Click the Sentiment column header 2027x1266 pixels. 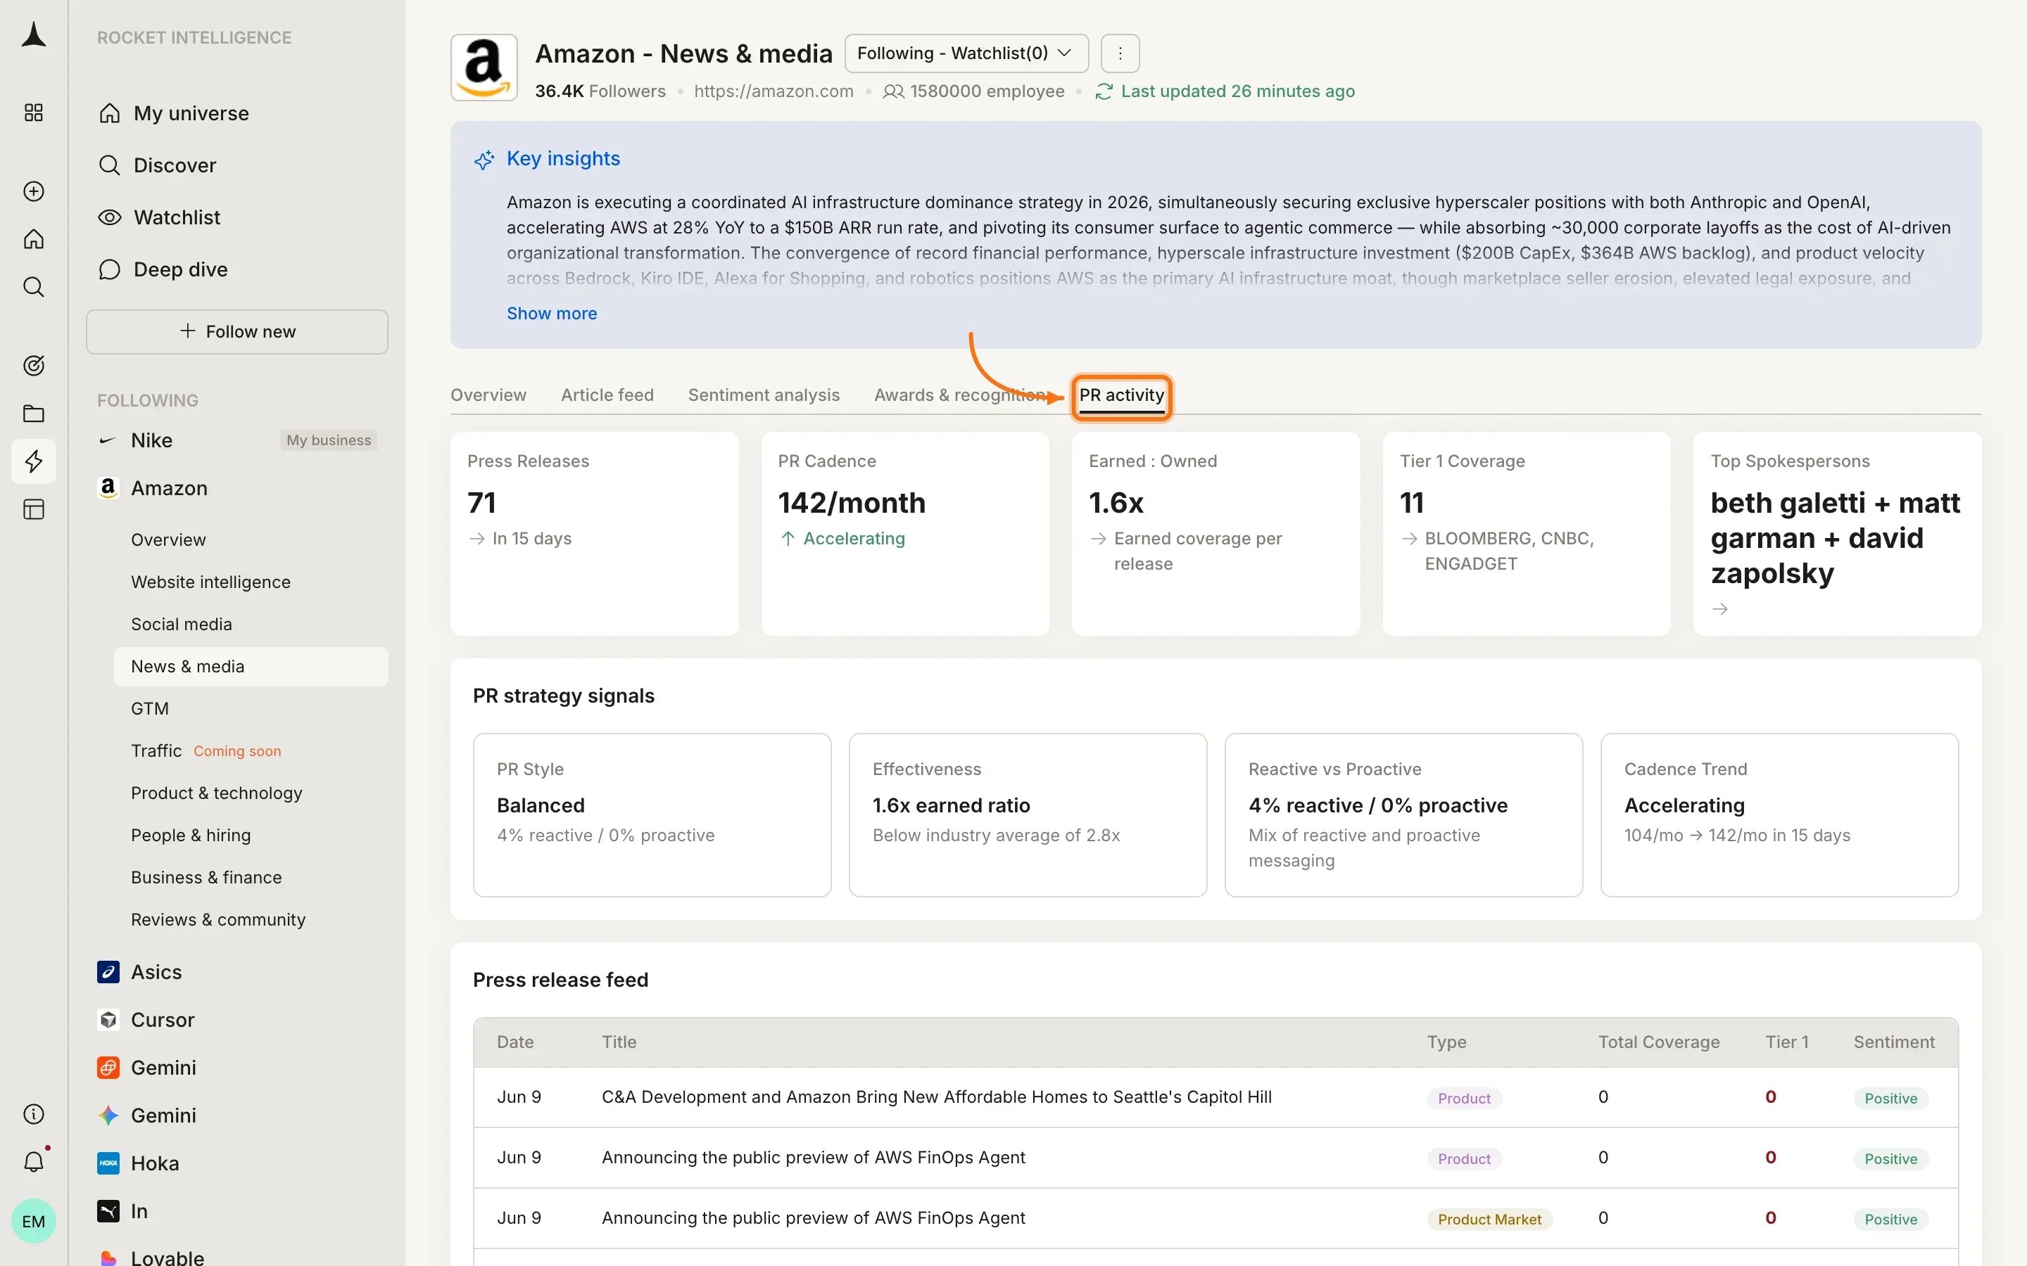point(1894,1042)
